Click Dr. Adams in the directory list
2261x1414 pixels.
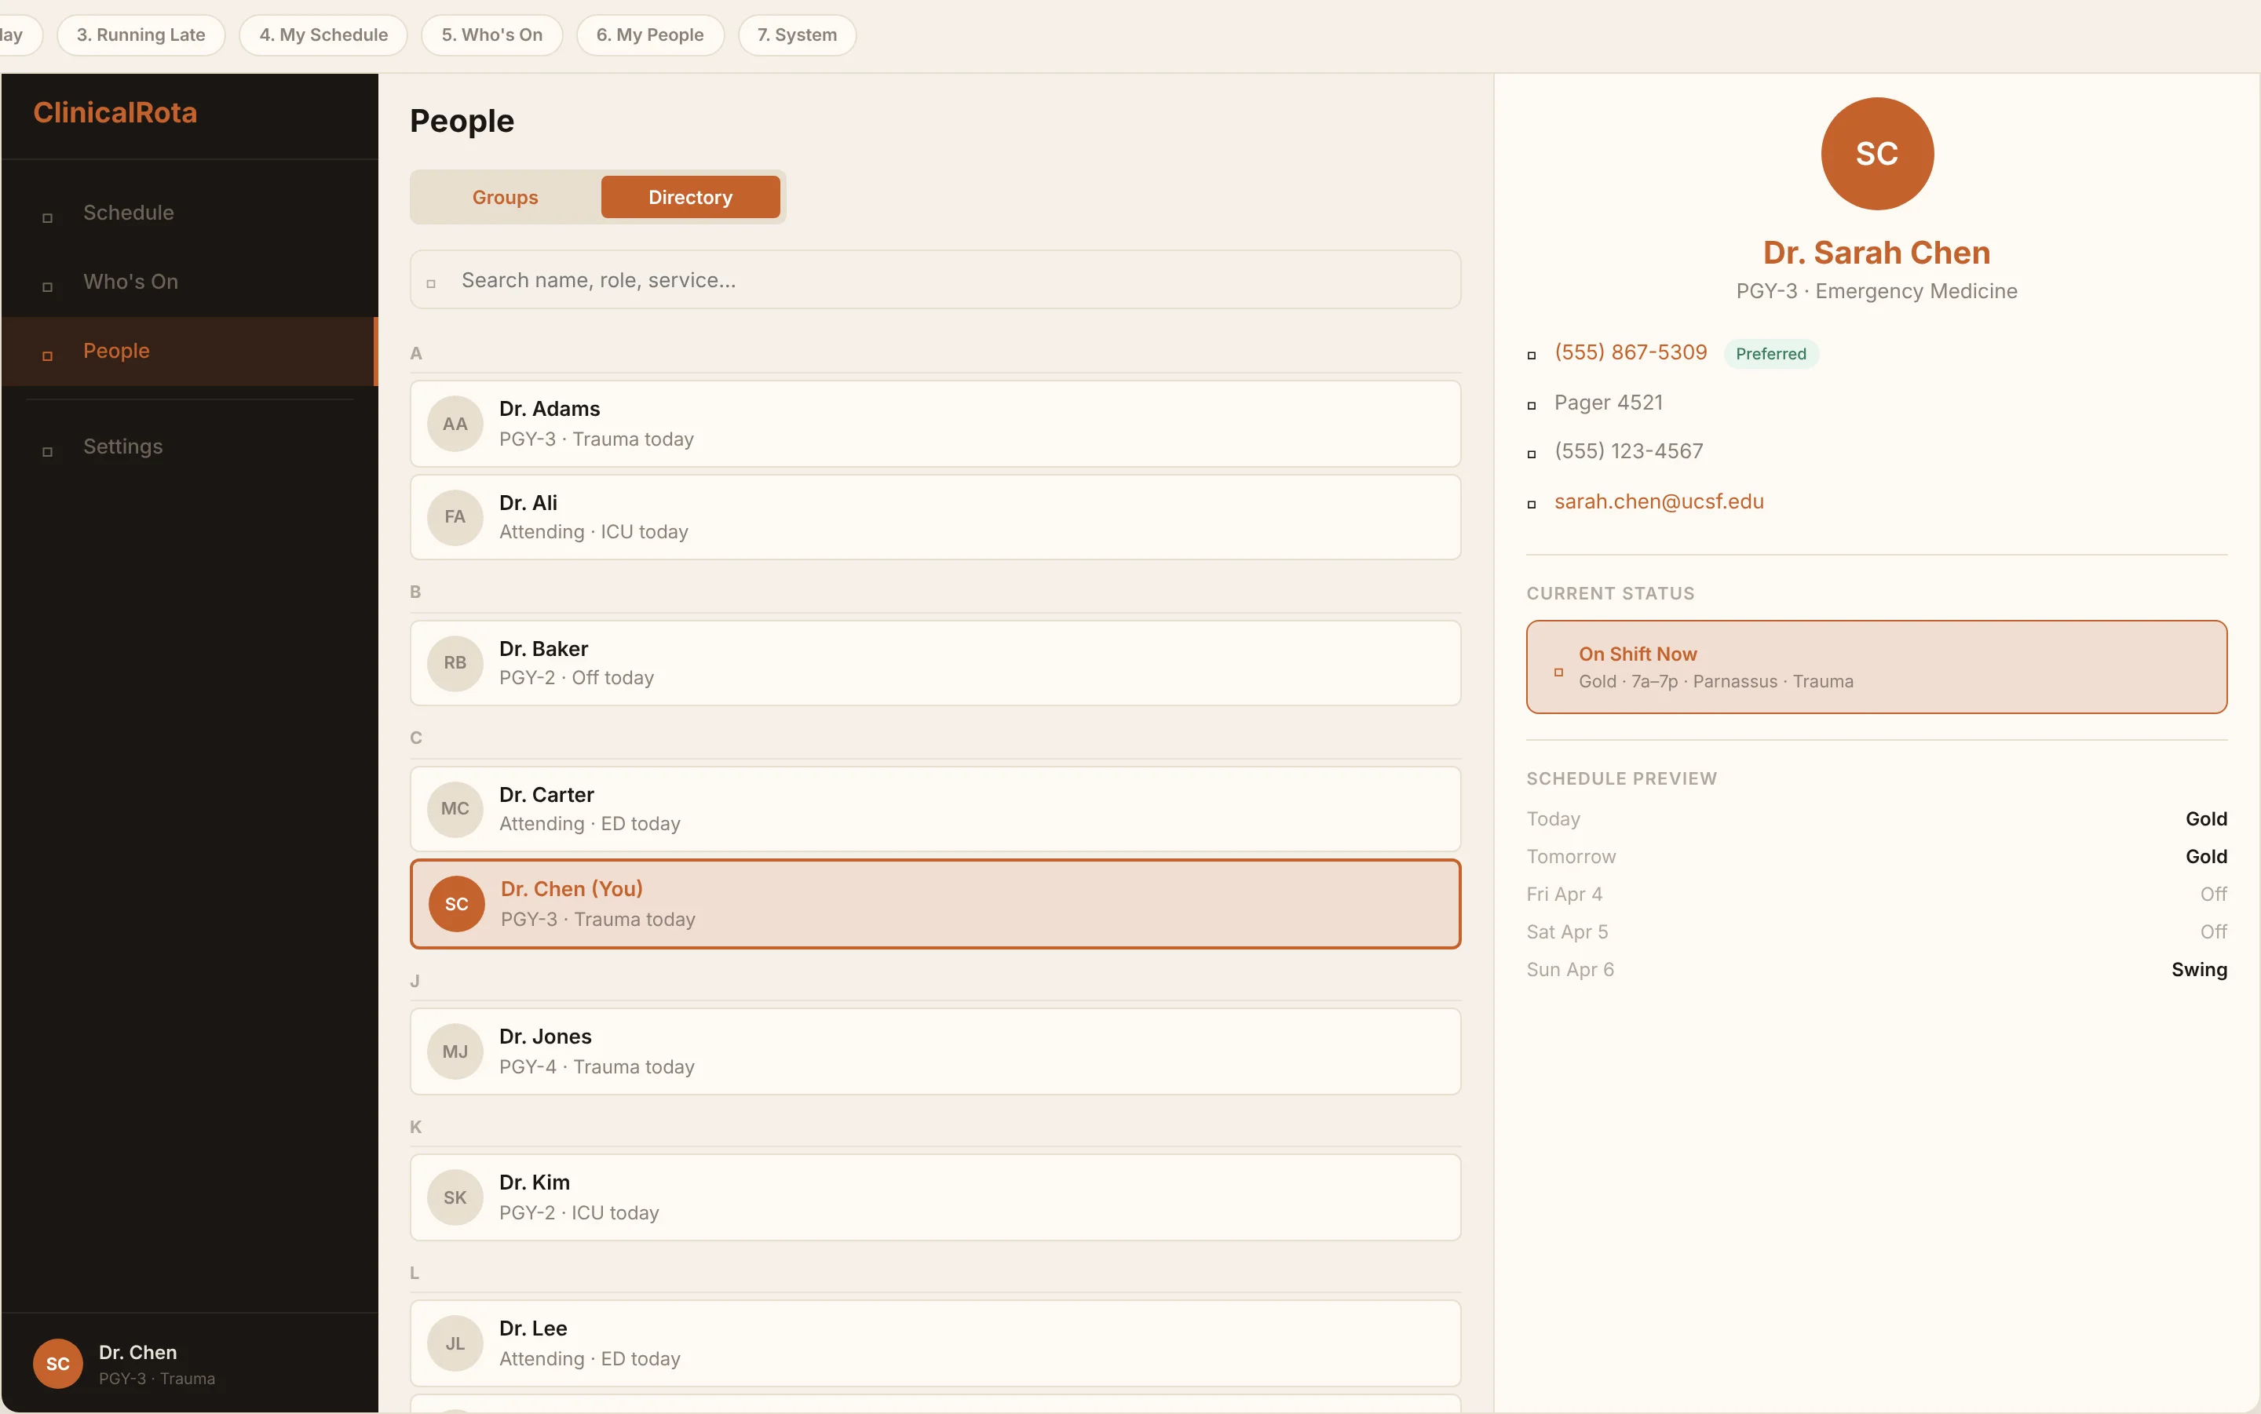pos(934,423)
